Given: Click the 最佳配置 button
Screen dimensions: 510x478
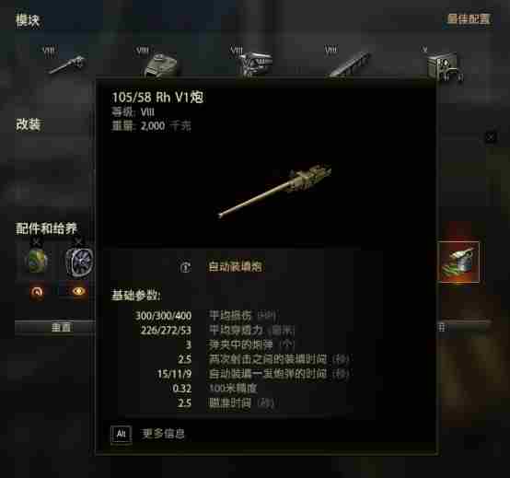Looking at the screenshot, I should pyautogui.click(x=468, y=19).
